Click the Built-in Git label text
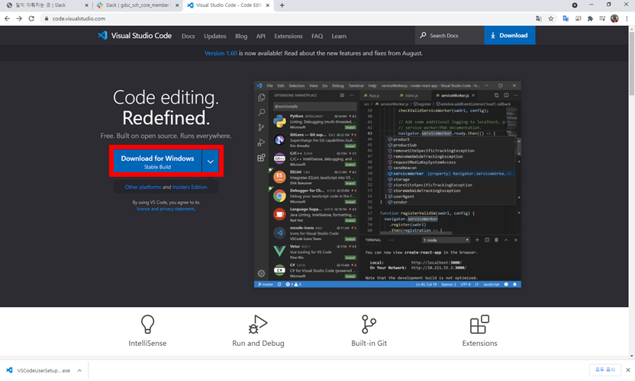Viewport: 635px width, 381px height. pos(369,343)
